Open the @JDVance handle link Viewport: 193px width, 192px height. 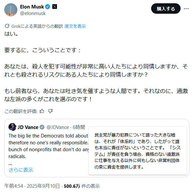pyautogui.click(x=58, y=127)
